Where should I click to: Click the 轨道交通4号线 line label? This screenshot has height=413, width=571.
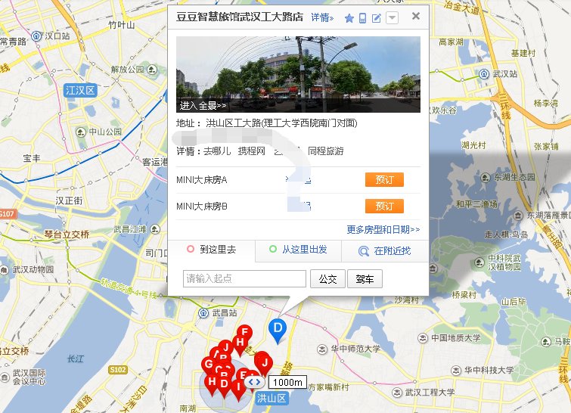pyautogui.click(x=129, y=288)
